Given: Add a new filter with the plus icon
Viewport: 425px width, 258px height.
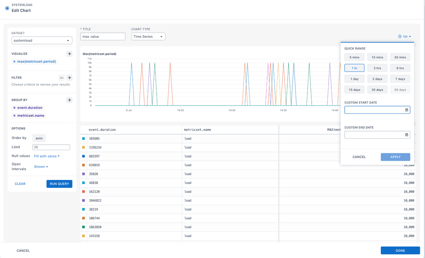Looking at the screenshot, I should (69, 78).
